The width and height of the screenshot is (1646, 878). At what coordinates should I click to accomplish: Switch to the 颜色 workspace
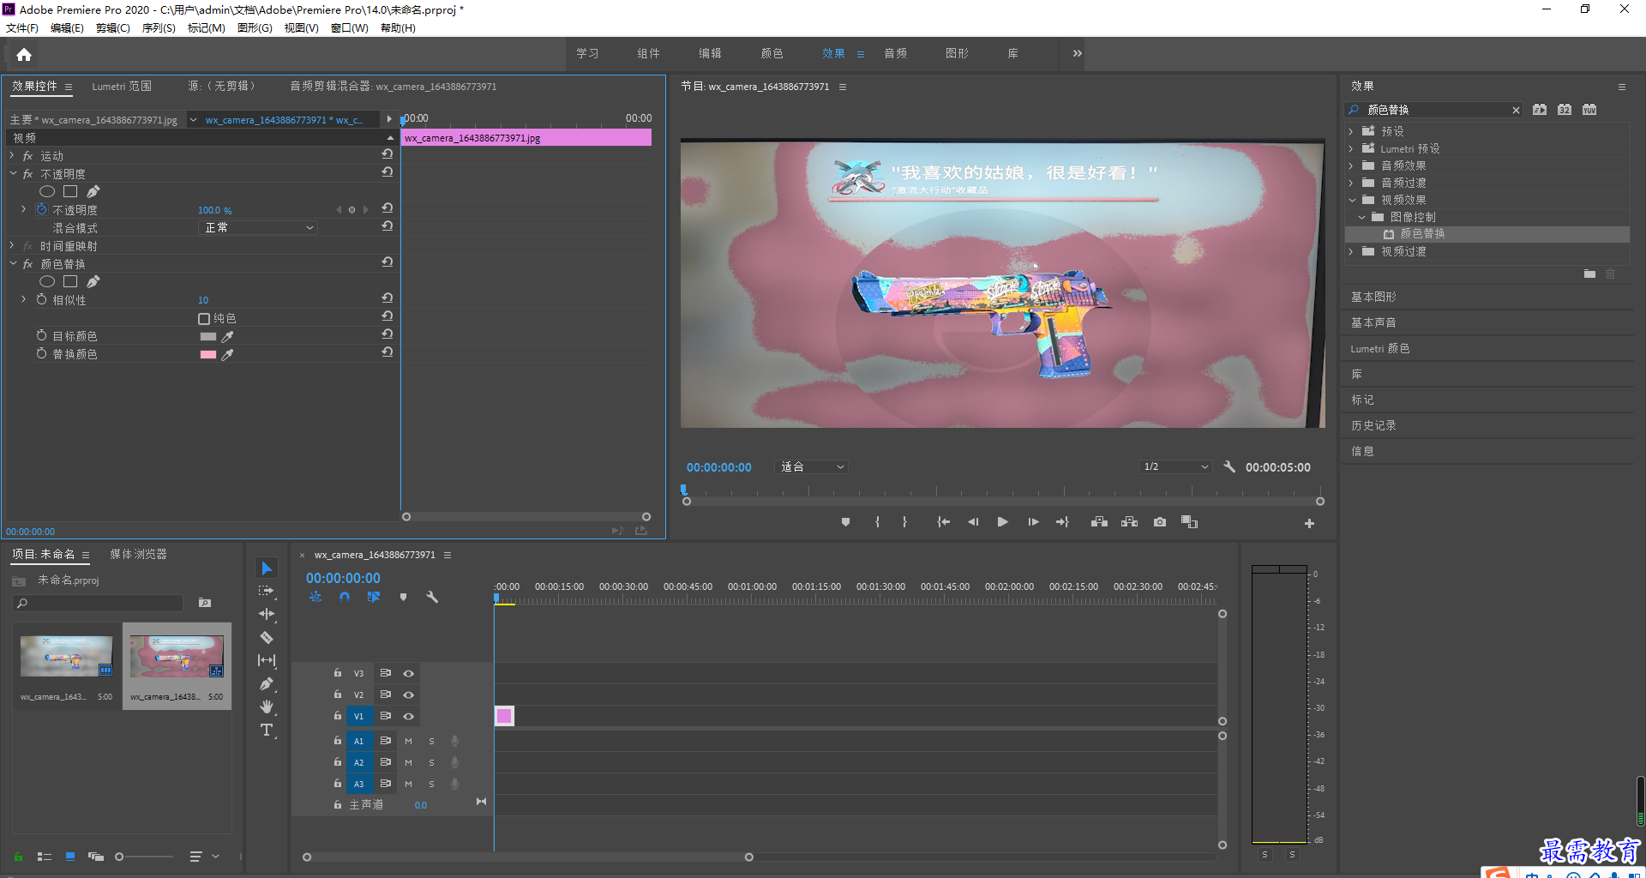tap(772, 53)
